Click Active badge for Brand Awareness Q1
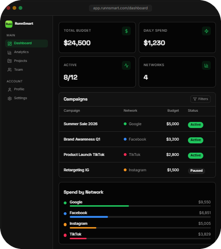The width and height of the screenshot is (221, 249). (x=195, y=140)
